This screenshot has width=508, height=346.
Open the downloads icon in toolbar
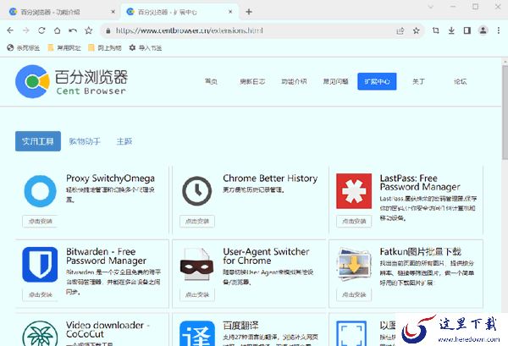click(451, 30)
